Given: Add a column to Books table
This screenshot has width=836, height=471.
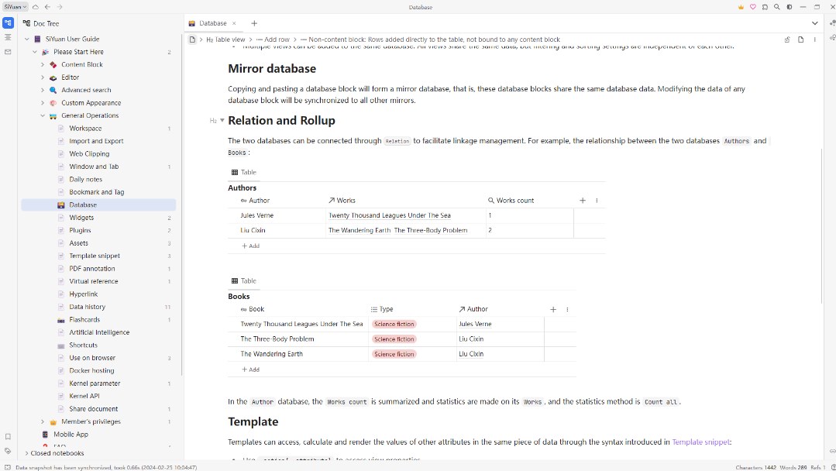Looking at the screenshot, I should 553,309.
